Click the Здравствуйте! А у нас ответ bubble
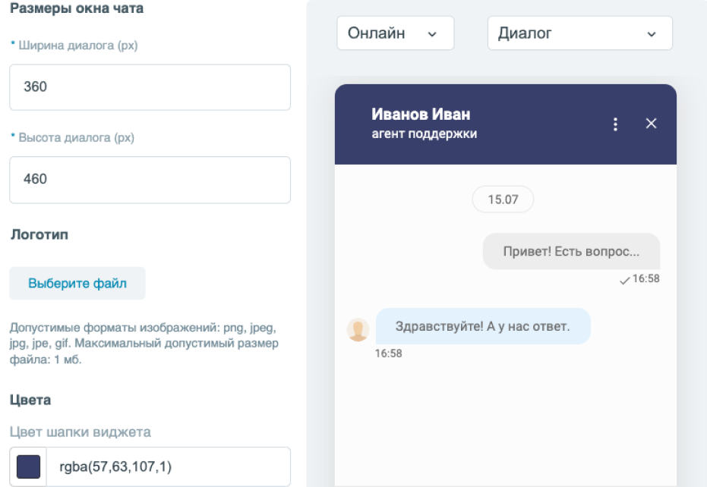Image resolution: width=707 pixels, height=487 pixels. pos(482,326)
